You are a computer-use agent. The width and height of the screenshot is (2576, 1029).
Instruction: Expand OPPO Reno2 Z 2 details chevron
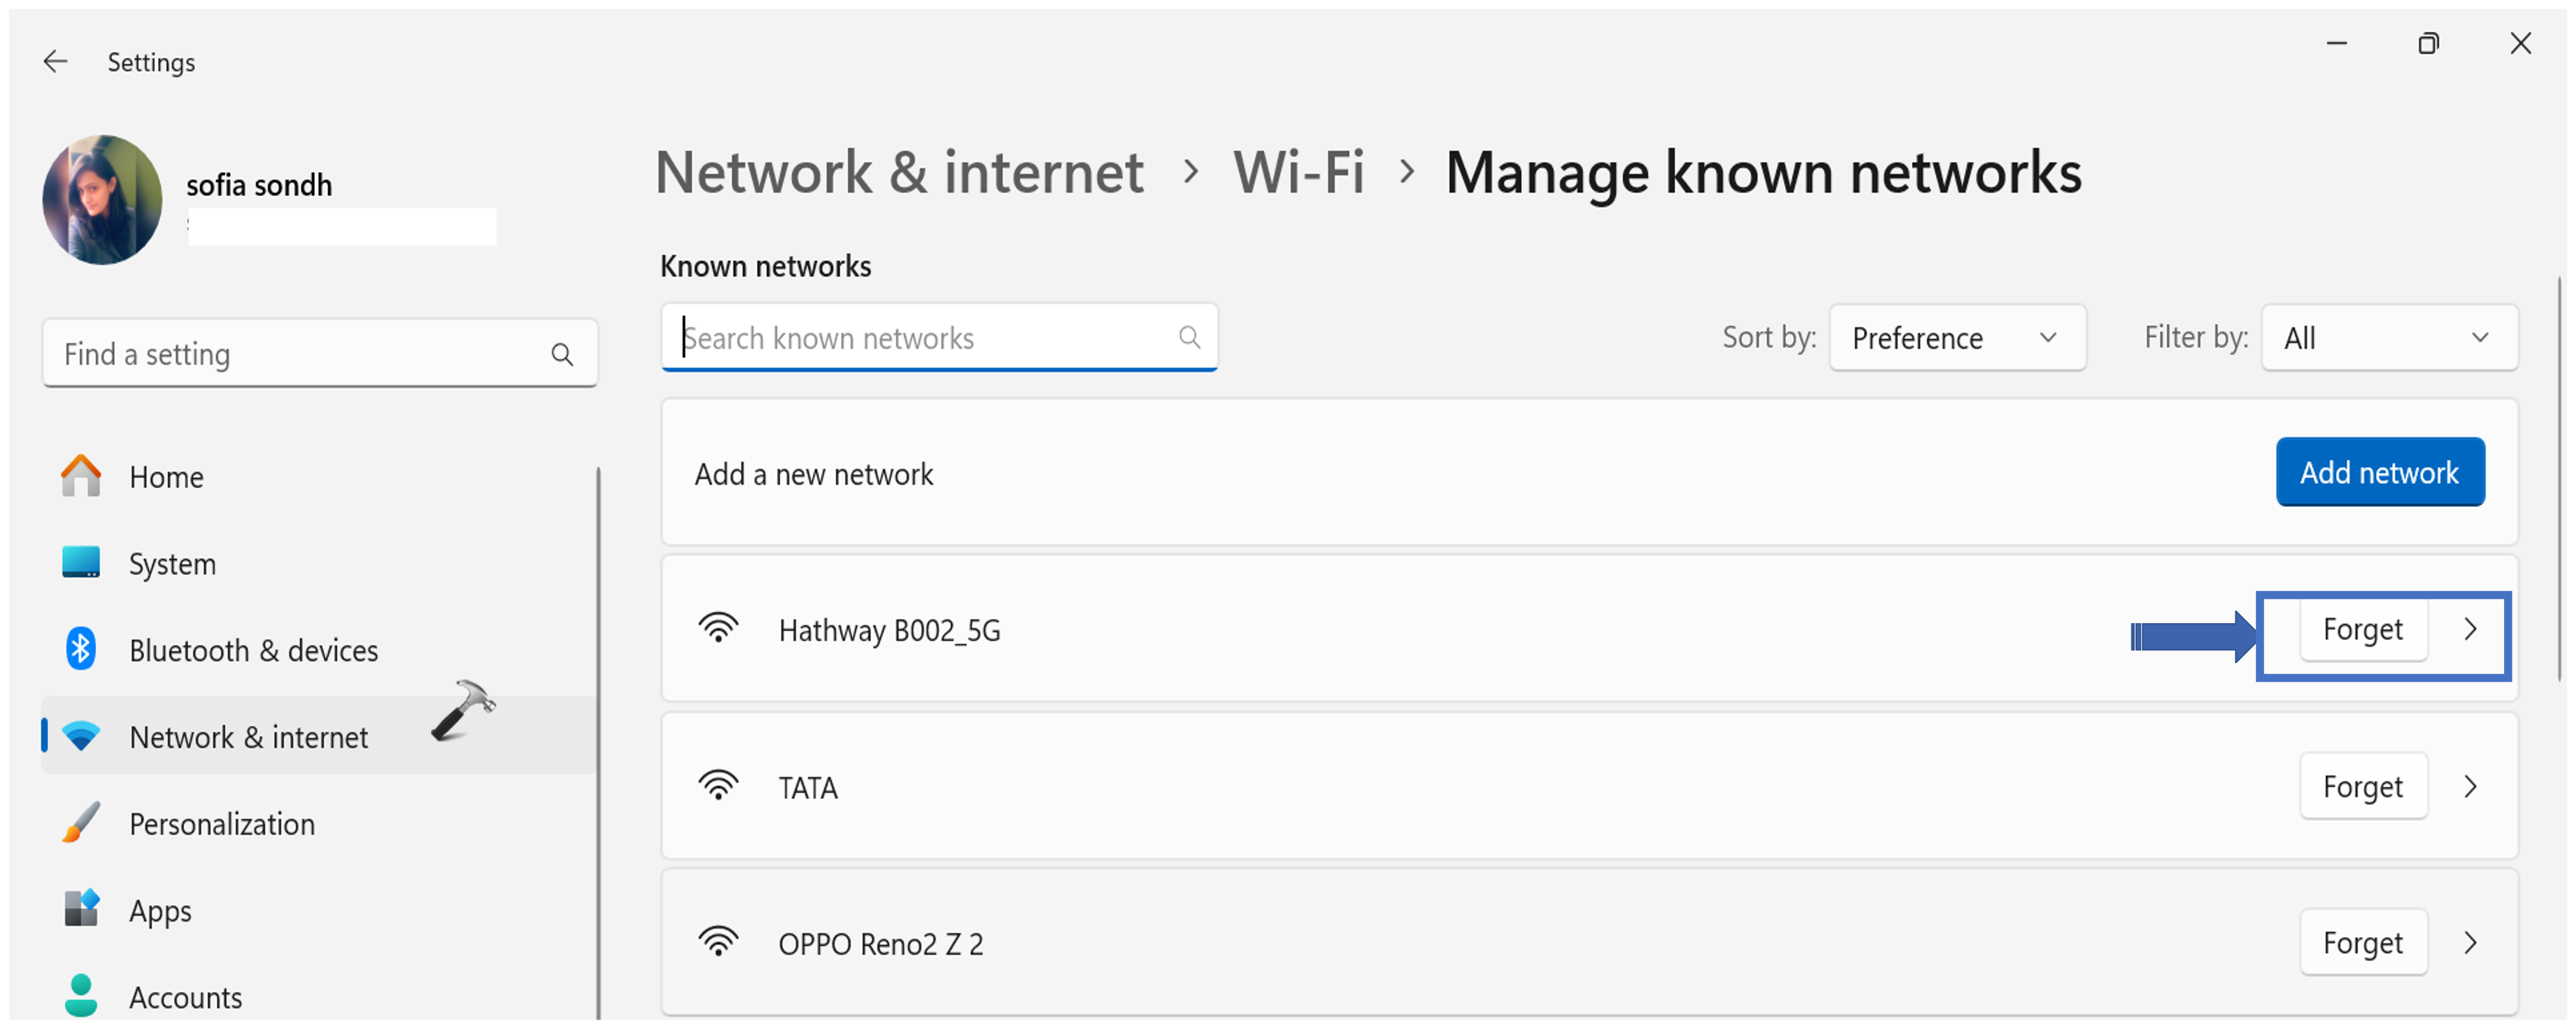pos(2470,942)
